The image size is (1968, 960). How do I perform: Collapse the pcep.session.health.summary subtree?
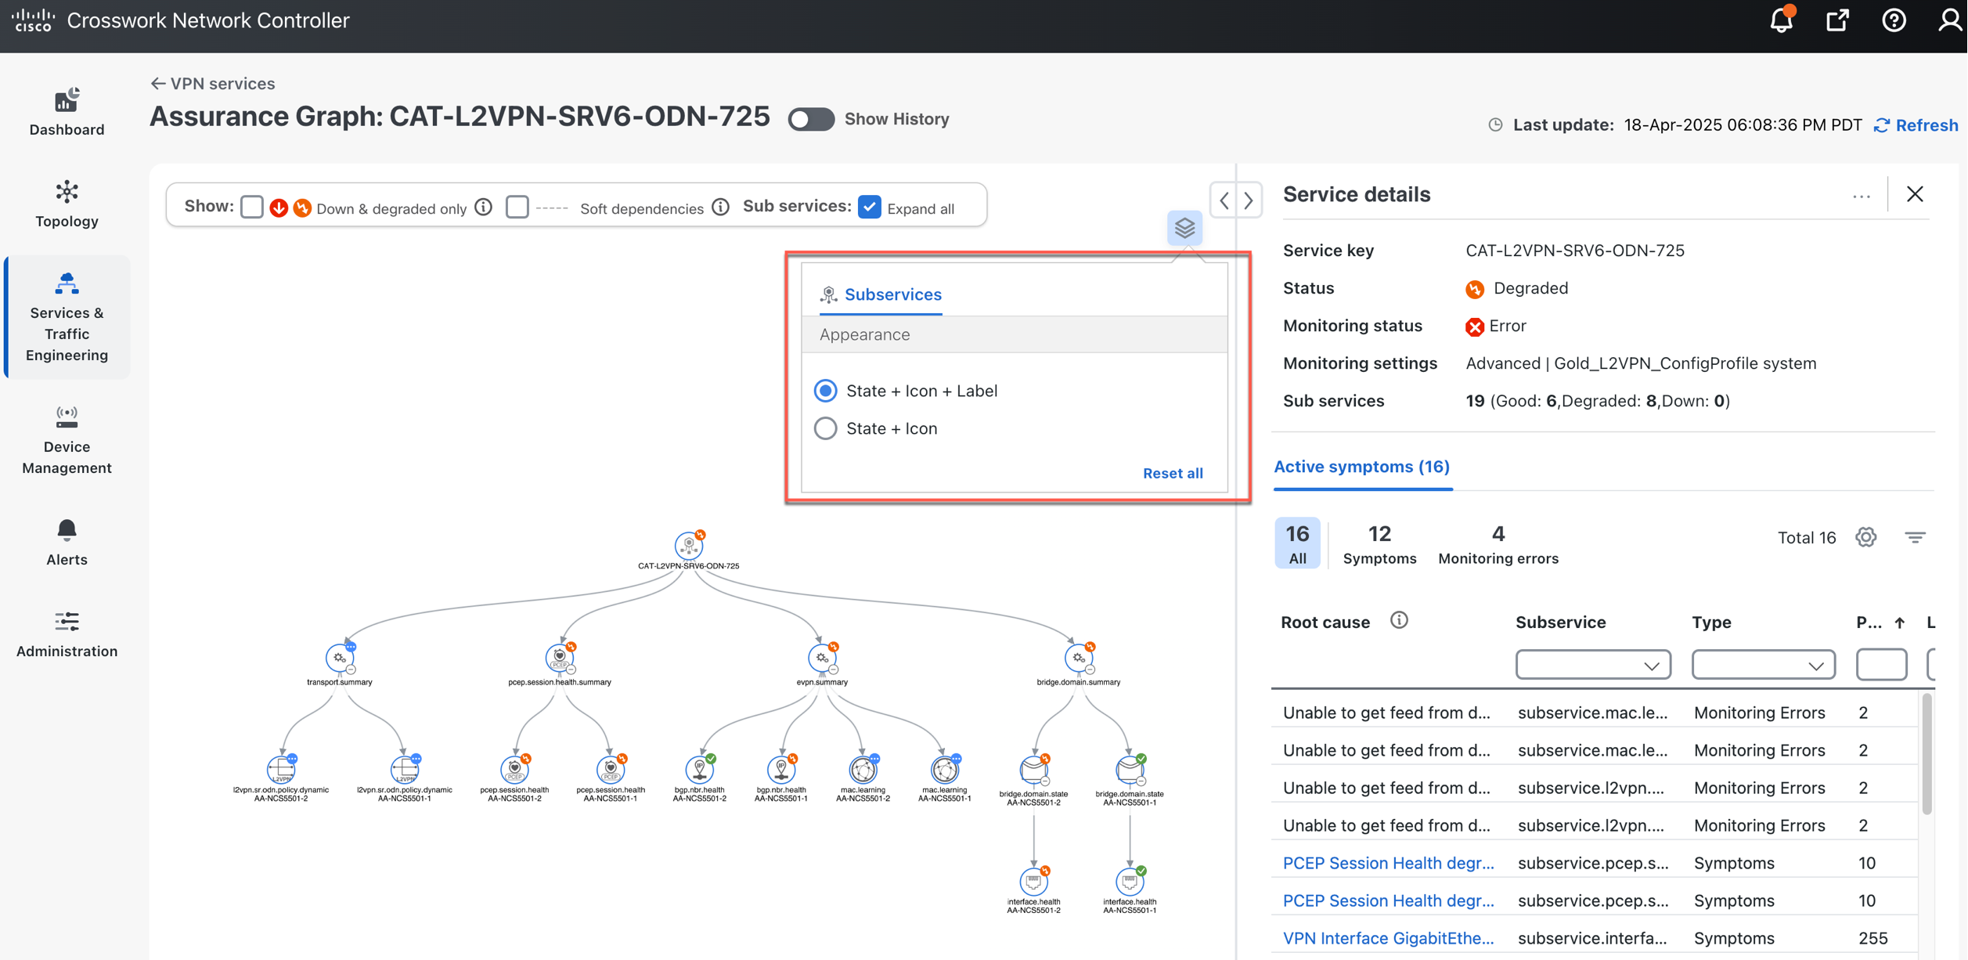pyautogui.click(x=571, y=670)
